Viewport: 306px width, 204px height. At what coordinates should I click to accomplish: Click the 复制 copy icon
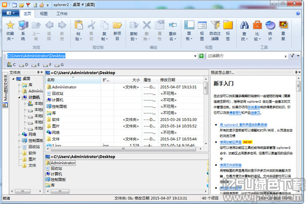tap(105, 25)
